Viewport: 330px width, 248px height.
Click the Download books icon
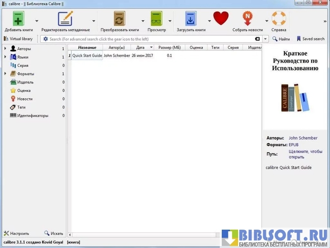(191, 19)
